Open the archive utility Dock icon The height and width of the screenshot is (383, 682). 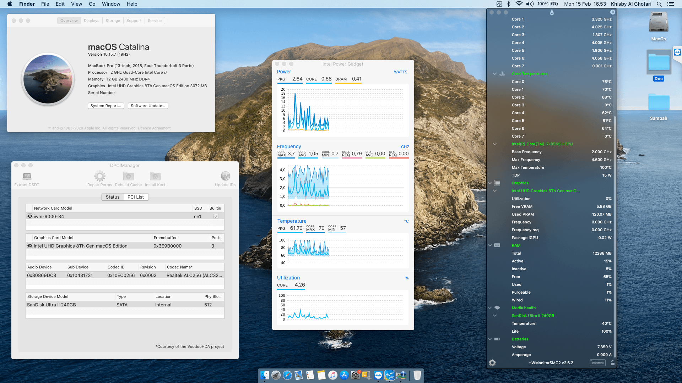(x=367, y=375)
